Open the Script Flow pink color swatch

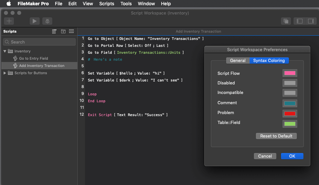[x=290, y=73]
